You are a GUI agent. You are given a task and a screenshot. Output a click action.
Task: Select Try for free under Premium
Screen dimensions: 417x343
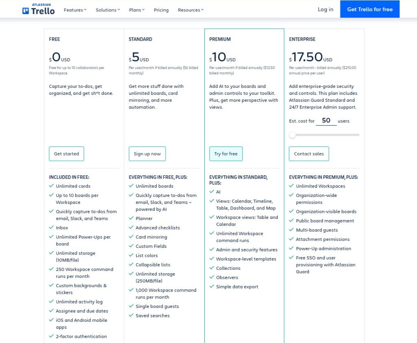tap(226, 154)
